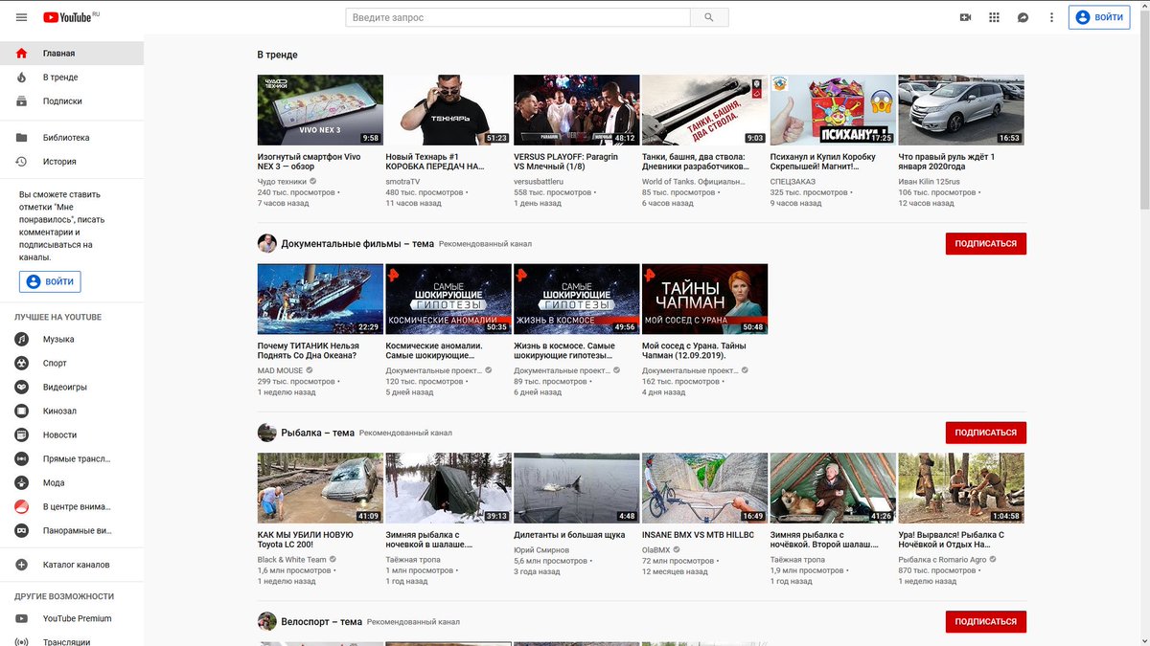Open Подписки in the sidebar

pyautogui.click(x=72, y=101)
